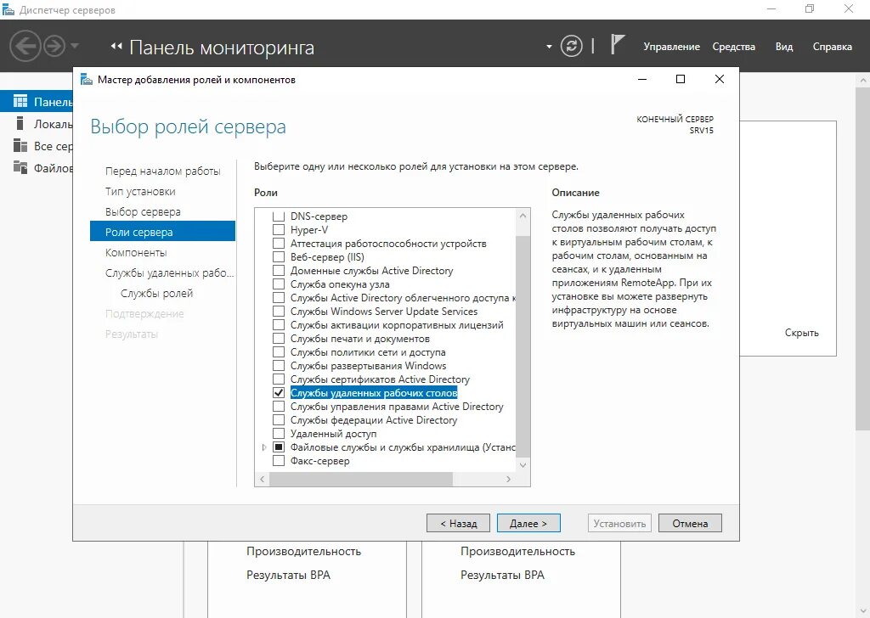
Task: Uncheck Службы удаленных рабочих столов
Action: point(280,392)
